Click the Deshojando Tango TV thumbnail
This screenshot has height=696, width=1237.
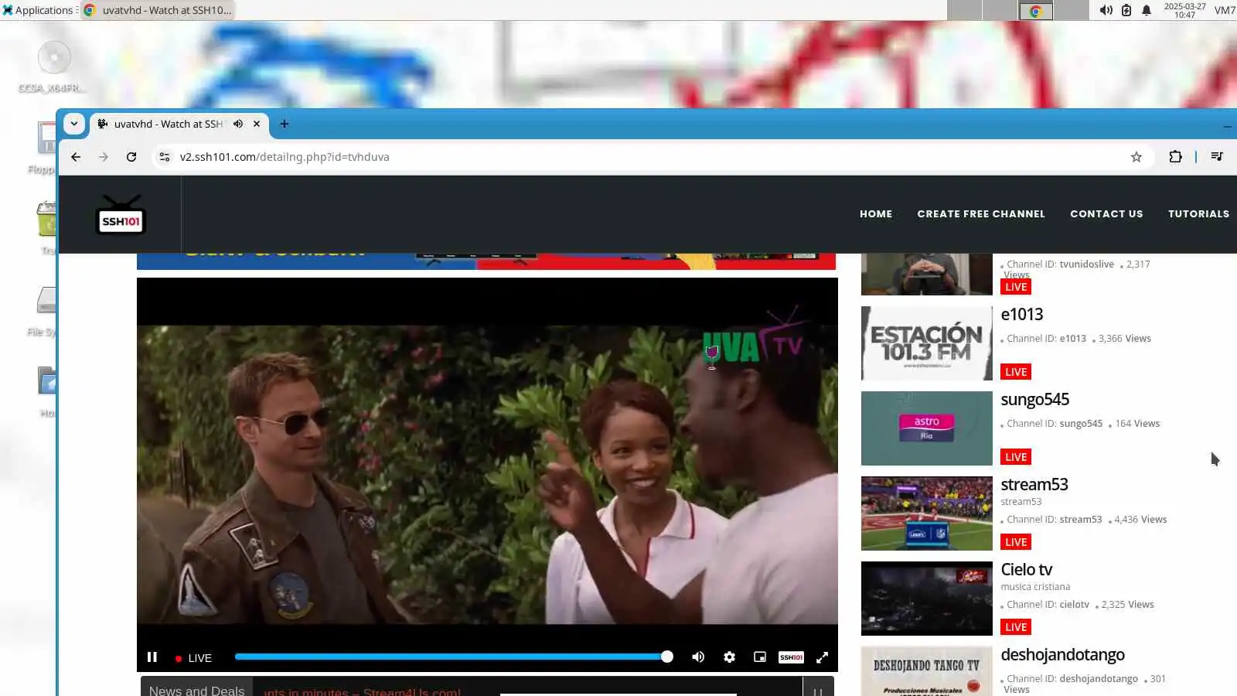tap(927, 671)
